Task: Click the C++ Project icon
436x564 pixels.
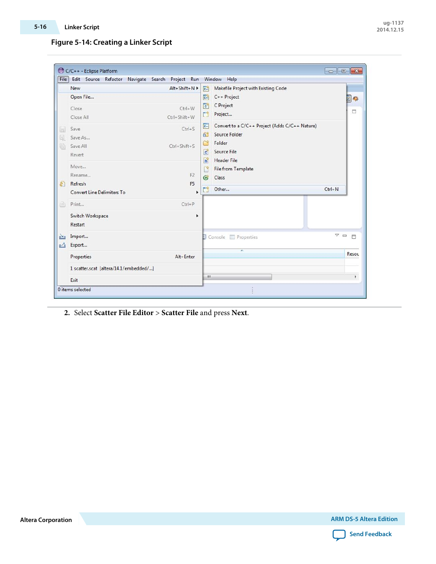Action: [206, 97]
